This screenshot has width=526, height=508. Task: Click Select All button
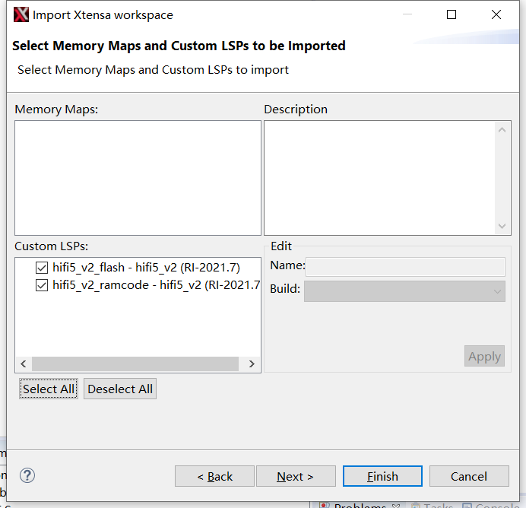click(49, 389)
